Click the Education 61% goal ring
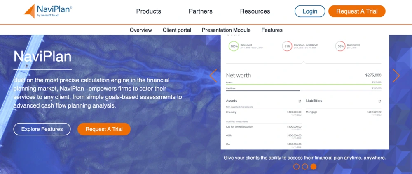The image size is (412, 174). 287,46
